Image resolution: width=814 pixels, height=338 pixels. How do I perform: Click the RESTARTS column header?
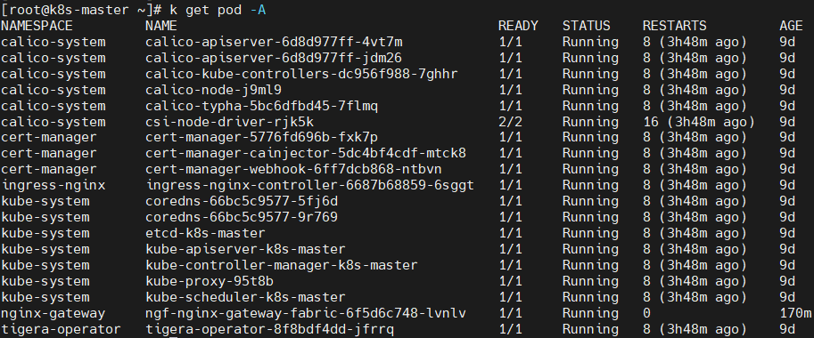tap(674, 26)
